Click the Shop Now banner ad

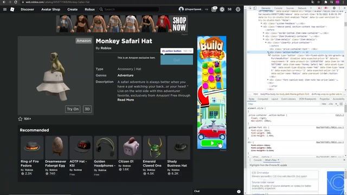tap(122, 24)
